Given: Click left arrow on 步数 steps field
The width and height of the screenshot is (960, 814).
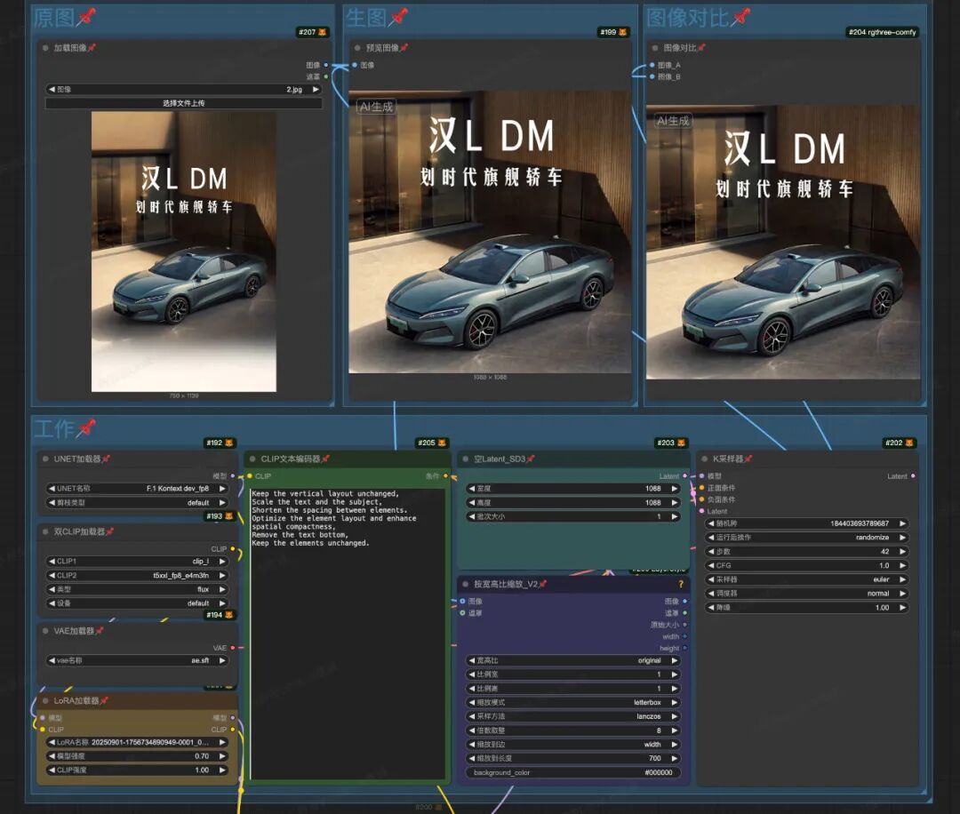Looking at the screenshot, I should [x=711, y=552].
